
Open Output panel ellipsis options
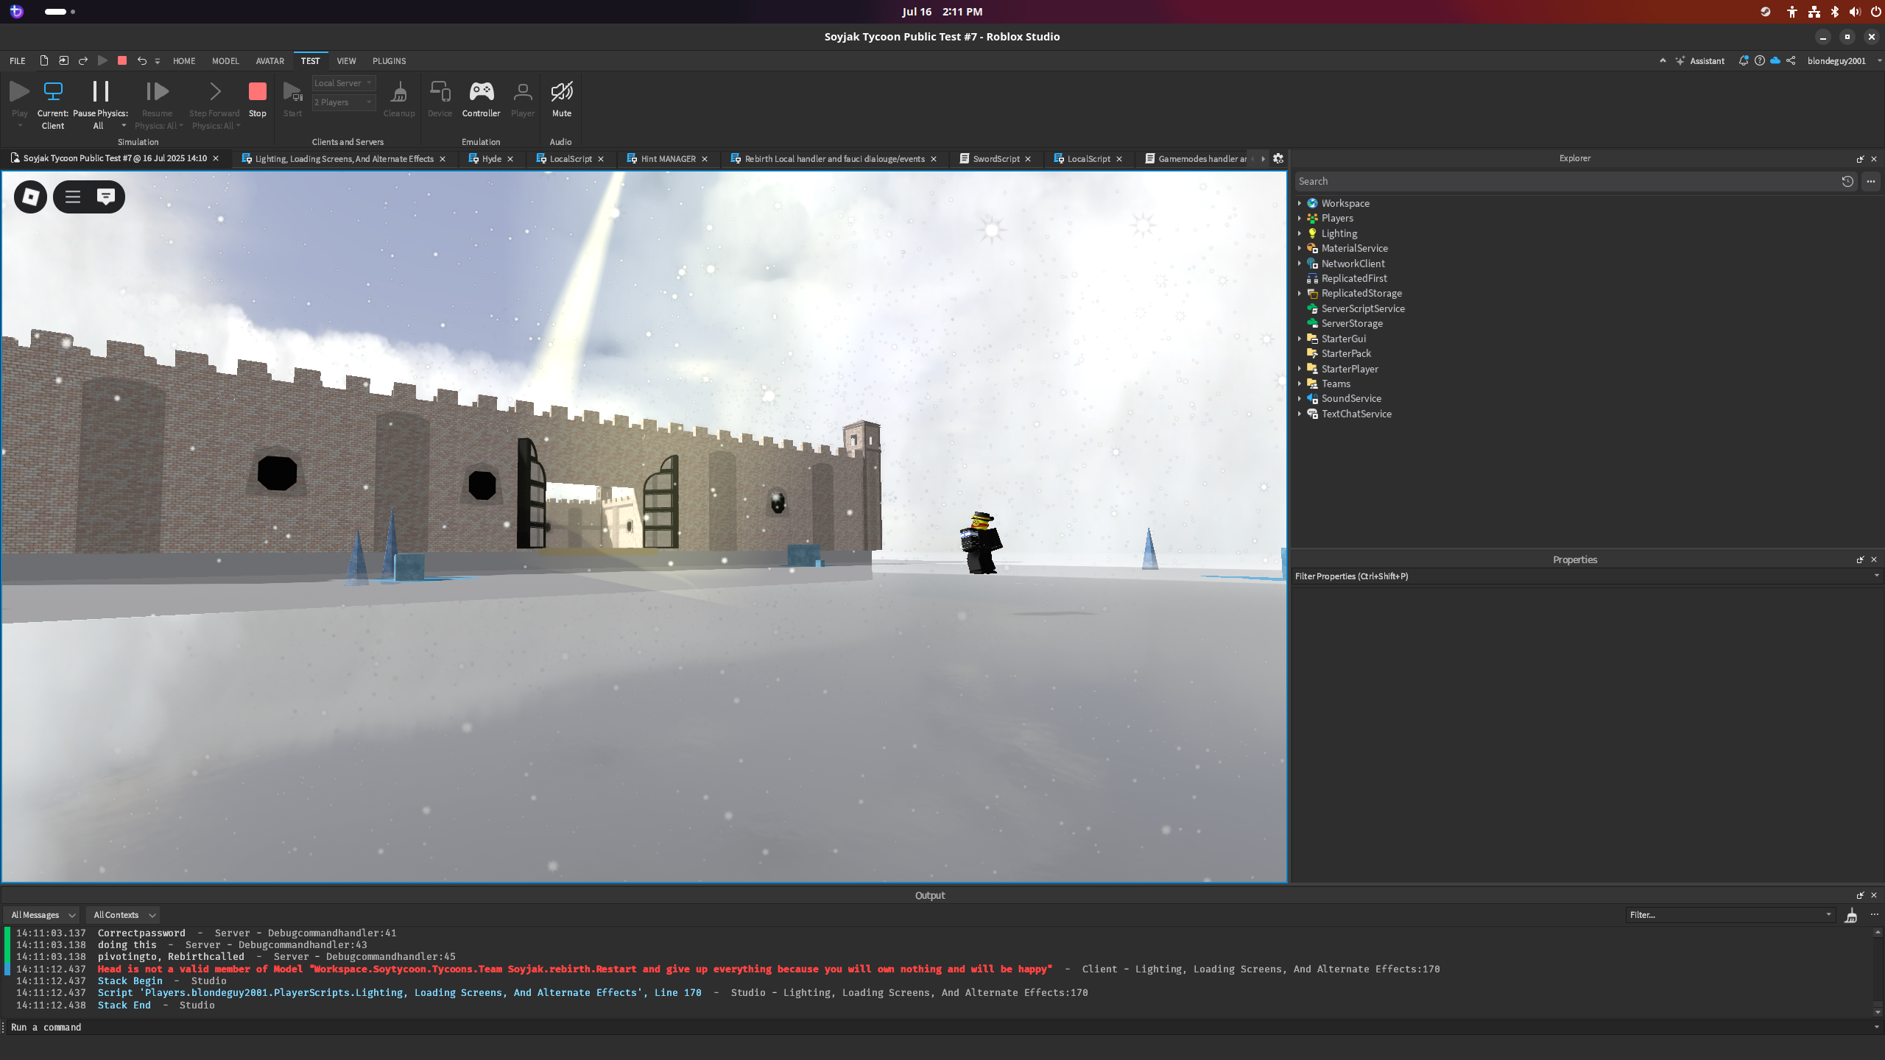[1874, 915]
